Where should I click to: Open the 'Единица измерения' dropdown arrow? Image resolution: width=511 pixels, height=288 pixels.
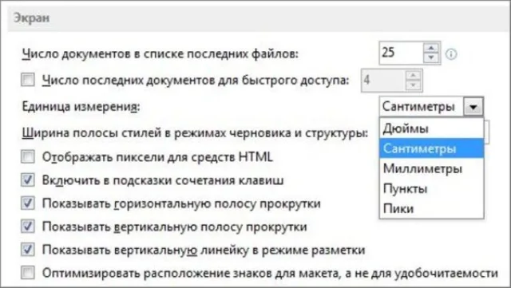coord(473,107)
